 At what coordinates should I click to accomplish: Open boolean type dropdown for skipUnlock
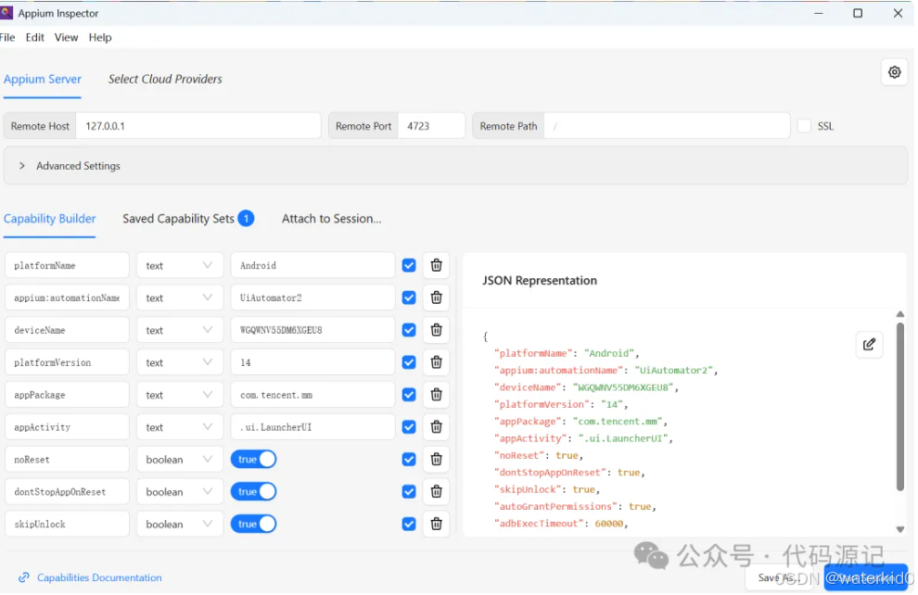pyautogui.click(x=180, y=525)
